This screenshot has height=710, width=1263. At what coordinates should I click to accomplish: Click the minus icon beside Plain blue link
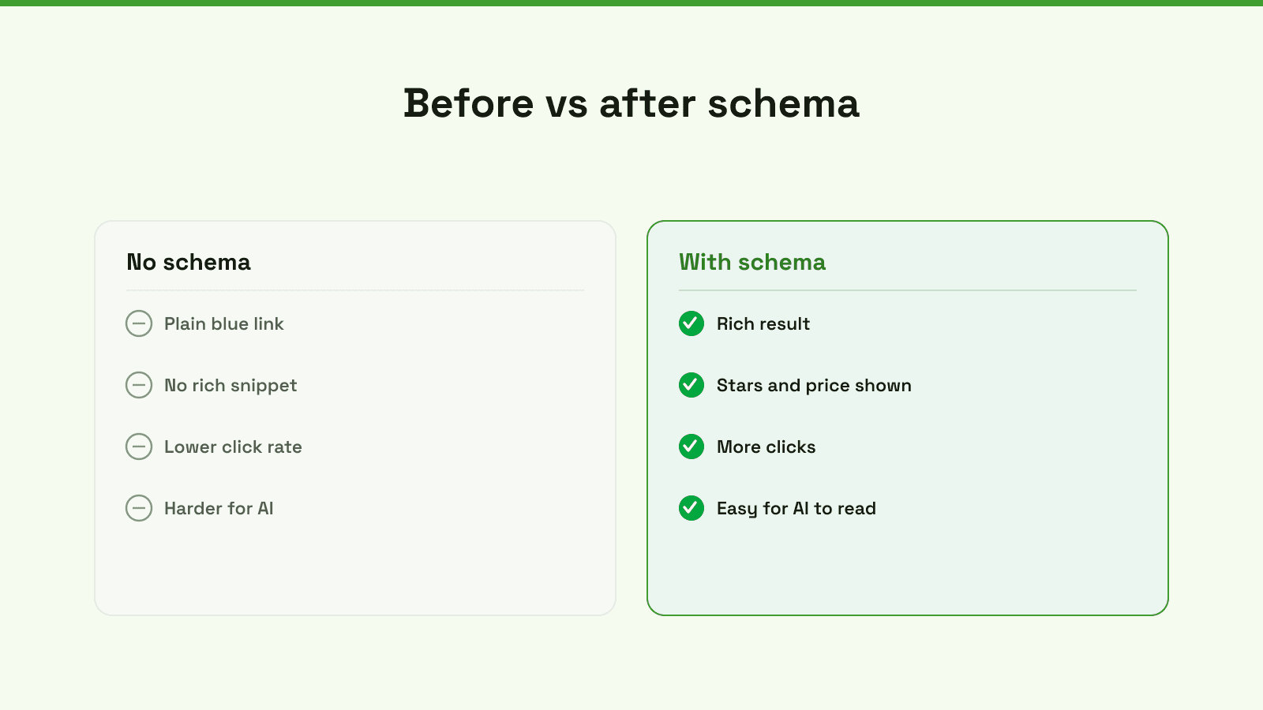(x=139, y=323)
